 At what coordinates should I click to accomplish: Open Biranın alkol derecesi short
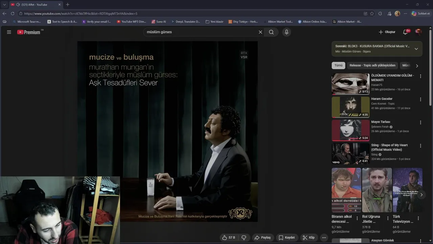[x=346, y=190]
